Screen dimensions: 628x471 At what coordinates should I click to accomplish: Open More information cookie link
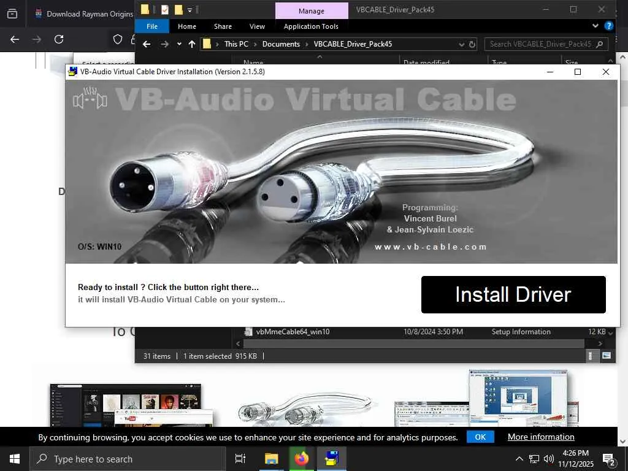coord(541,437)
